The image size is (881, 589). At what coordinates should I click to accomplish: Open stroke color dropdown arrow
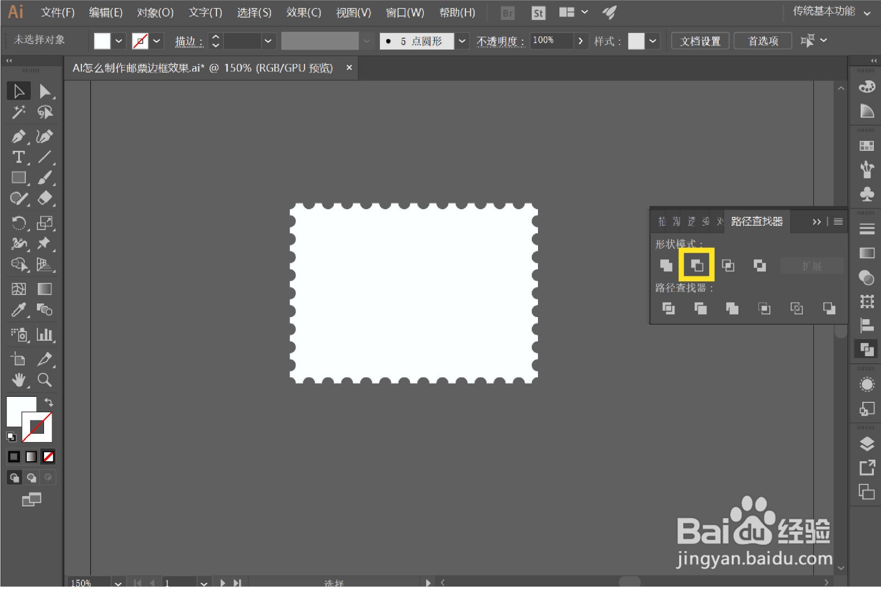point(157,41)
